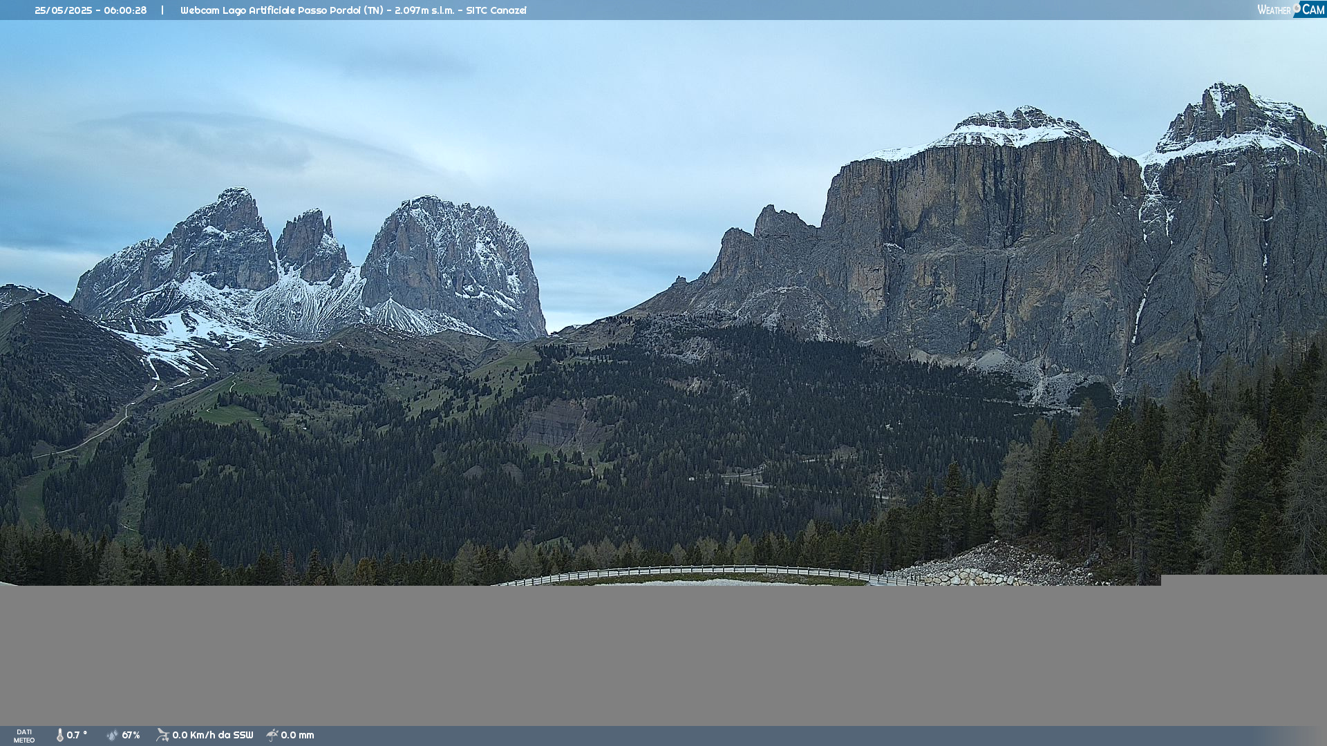Click the 0.0 mm precipitation value

(x=297, y=735)
